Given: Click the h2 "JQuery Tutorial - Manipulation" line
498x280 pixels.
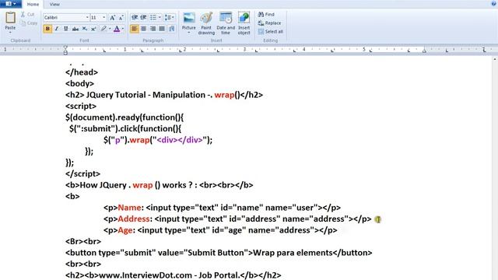Looking at the screenshot, I should coord(164,95).
